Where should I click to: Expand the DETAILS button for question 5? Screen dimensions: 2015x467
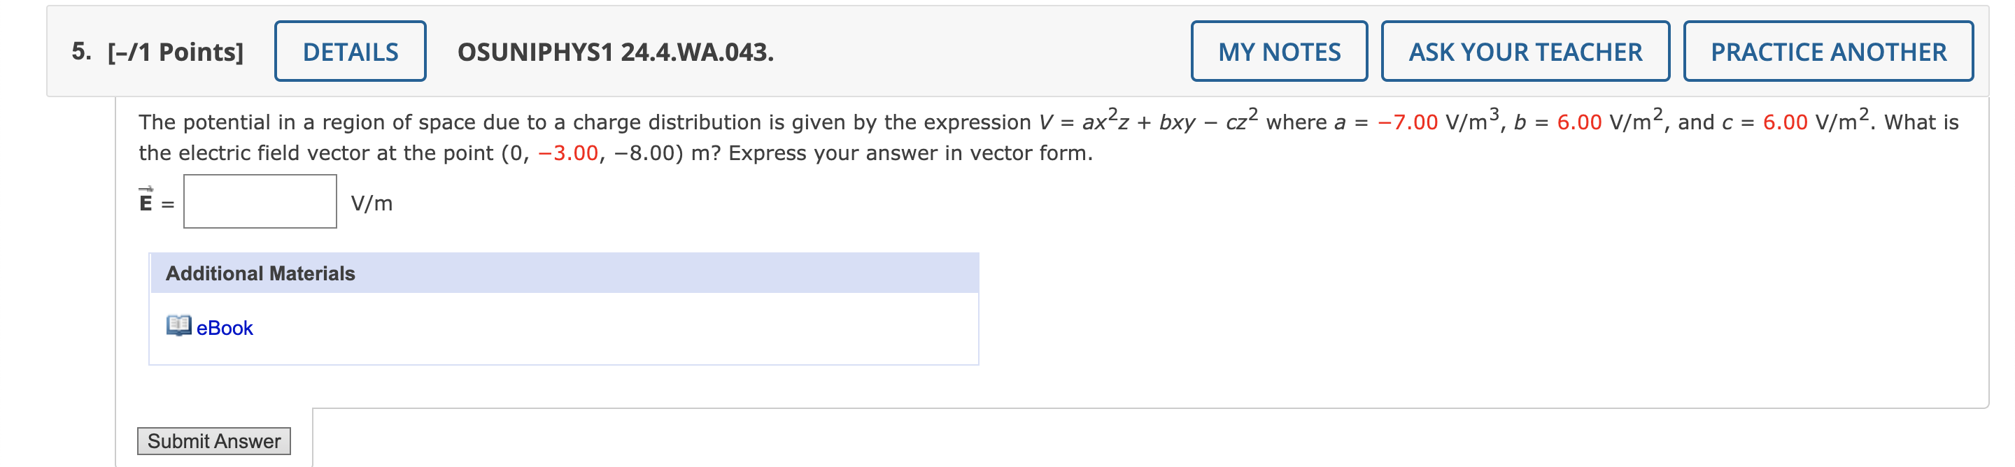pos(351,52)
